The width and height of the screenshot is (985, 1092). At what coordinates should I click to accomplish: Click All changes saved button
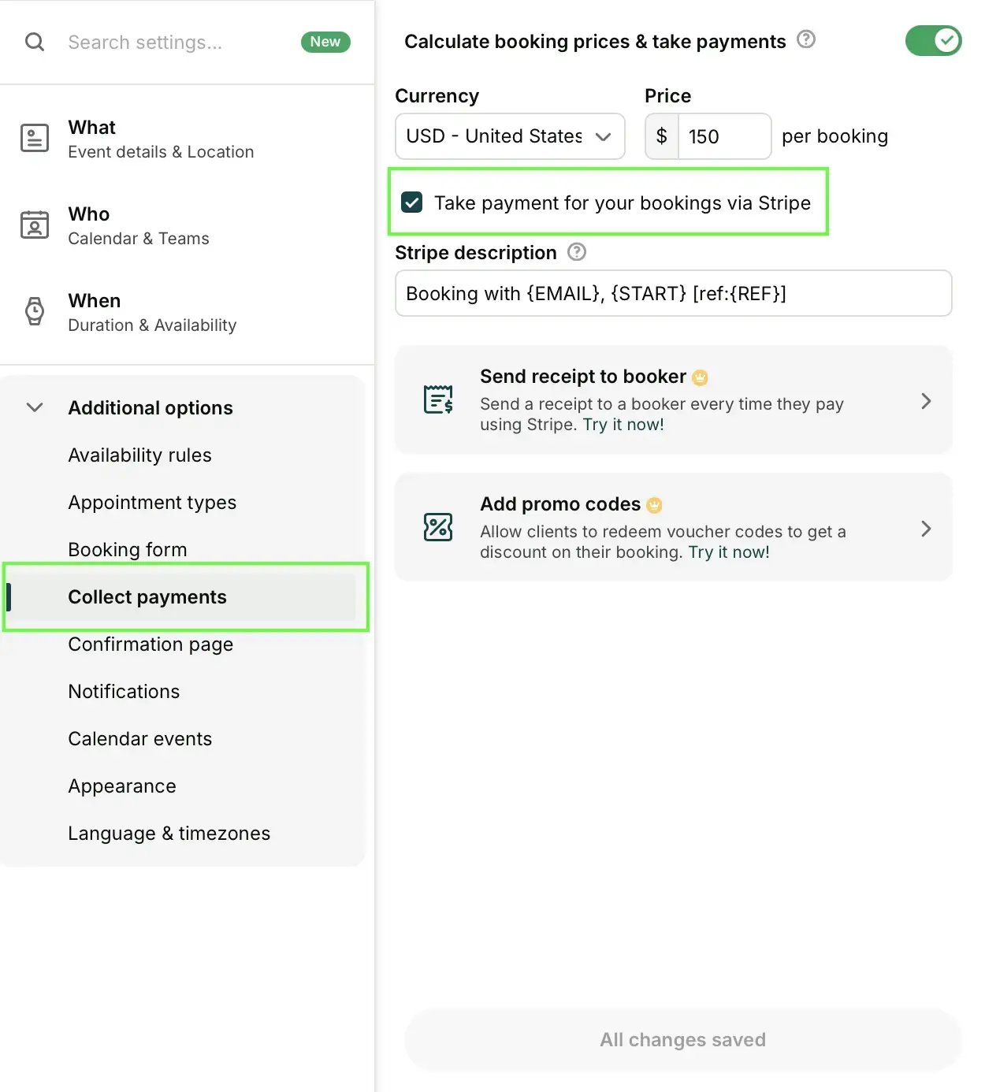coord(682,1040)
